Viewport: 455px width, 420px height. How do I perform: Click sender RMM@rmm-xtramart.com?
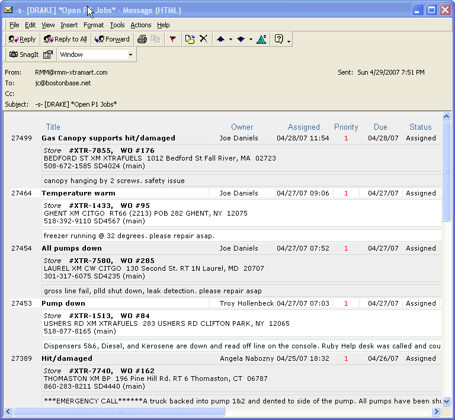click(71, 72)
